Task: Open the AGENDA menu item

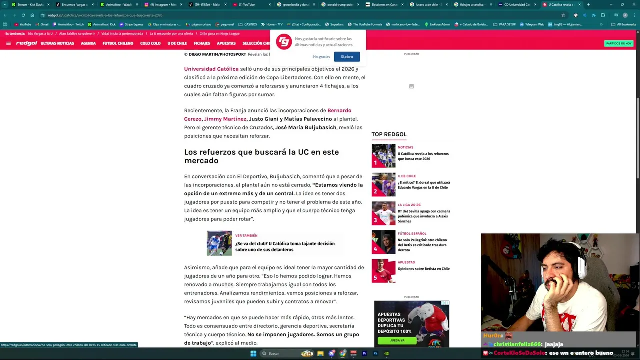Action: coord(88,43)
